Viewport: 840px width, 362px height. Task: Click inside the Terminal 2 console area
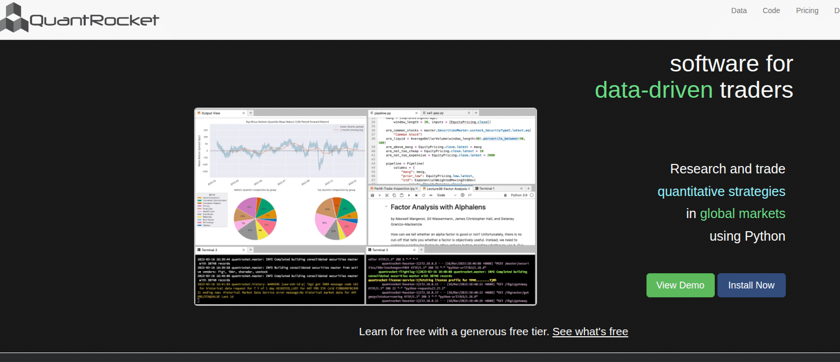click(x=279, y=278)
